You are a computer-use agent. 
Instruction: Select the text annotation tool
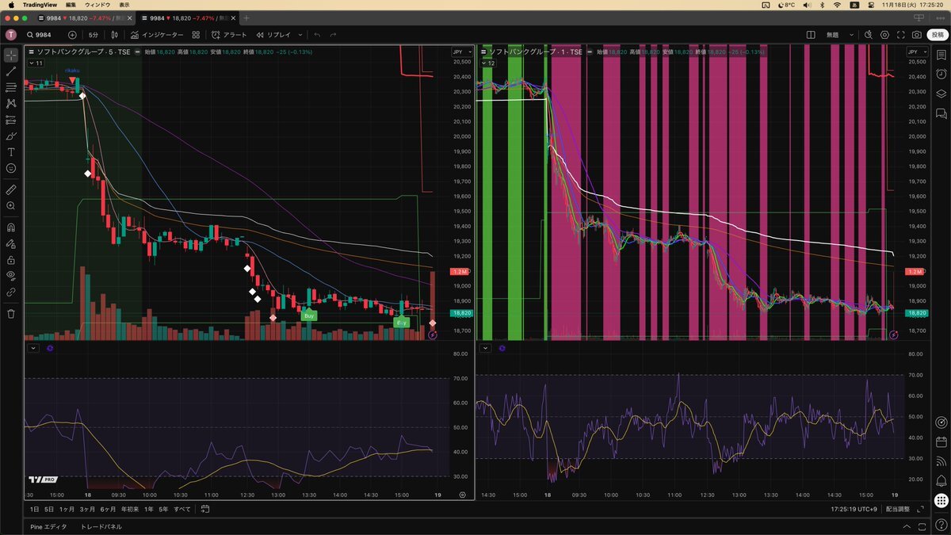pyautogui.click(x=11, y=151)
